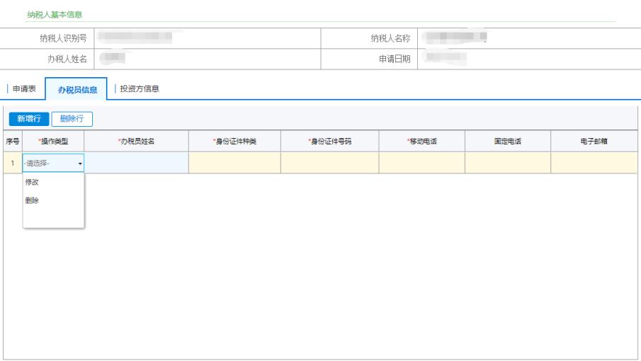Viewport: 641px width, 361px height.
Task: Choose 修改 from the dropdown list
Action: [x=33, y=183]
